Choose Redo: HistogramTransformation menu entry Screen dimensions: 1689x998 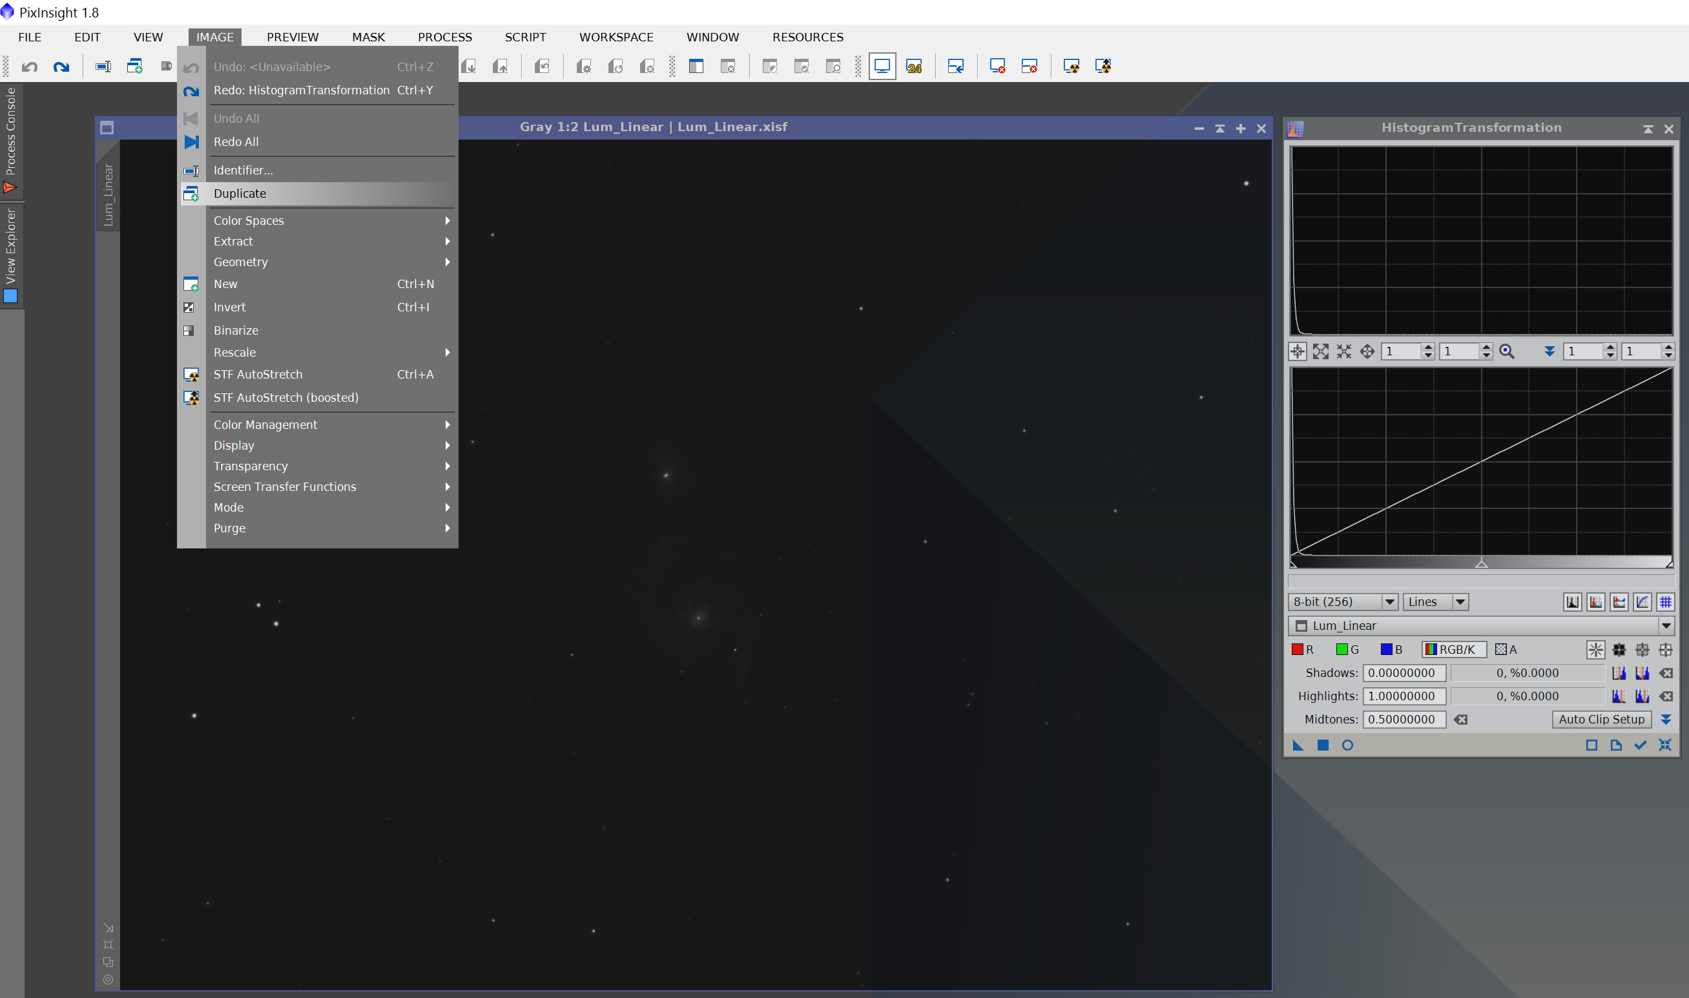(318, 90)
